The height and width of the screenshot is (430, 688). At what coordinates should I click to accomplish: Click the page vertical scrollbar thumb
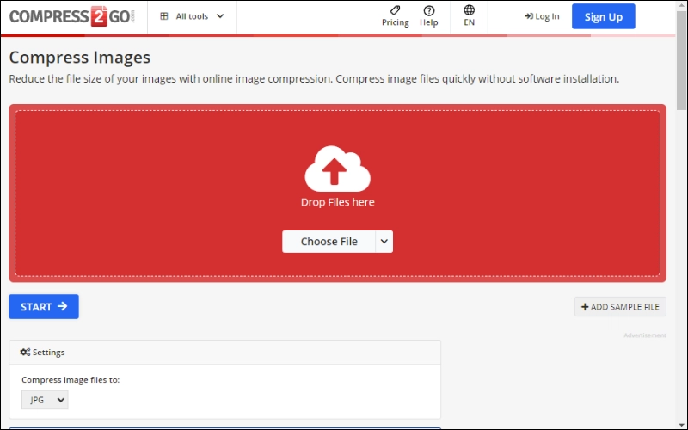pos(681,60)
